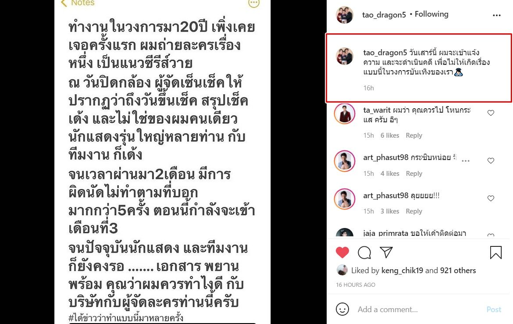Click the Following status button
The image size is (513, 324).
431,14
